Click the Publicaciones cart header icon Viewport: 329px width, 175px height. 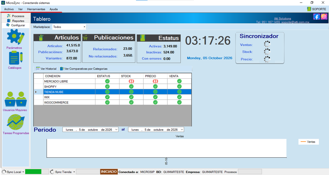pos(85,38)
